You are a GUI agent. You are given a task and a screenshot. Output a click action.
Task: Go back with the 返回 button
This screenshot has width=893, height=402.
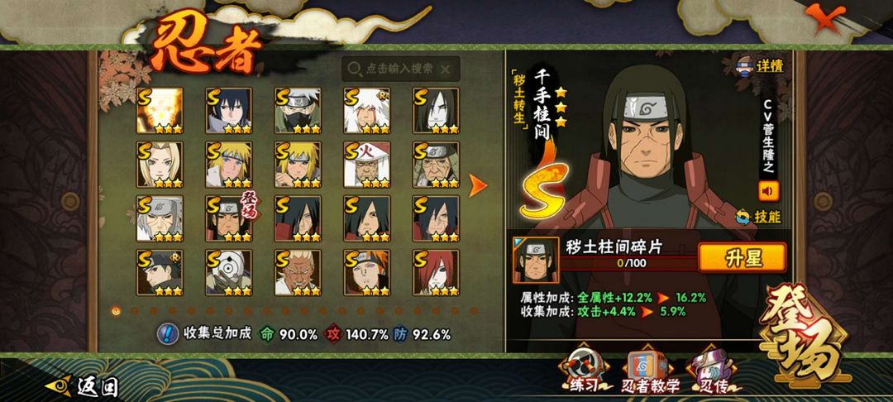click(81, 386)
